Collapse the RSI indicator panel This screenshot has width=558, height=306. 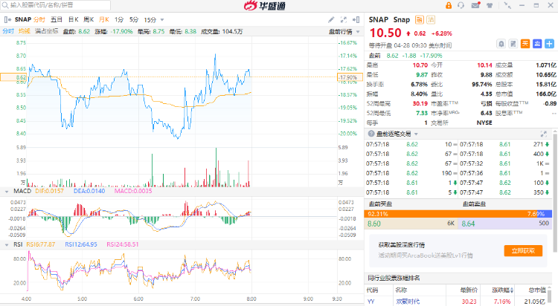coord(7,245)
